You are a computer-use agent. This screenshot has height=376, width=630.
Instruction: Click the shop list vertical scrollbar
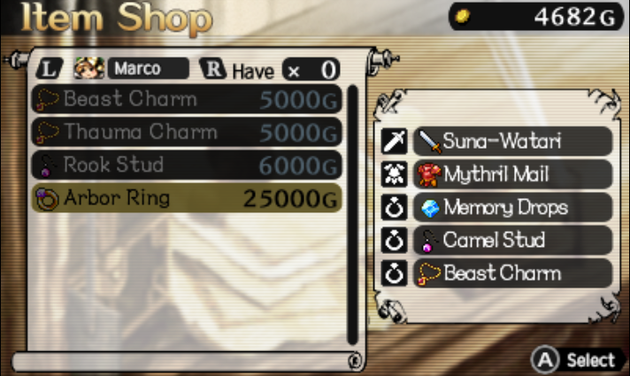[353, 214]
